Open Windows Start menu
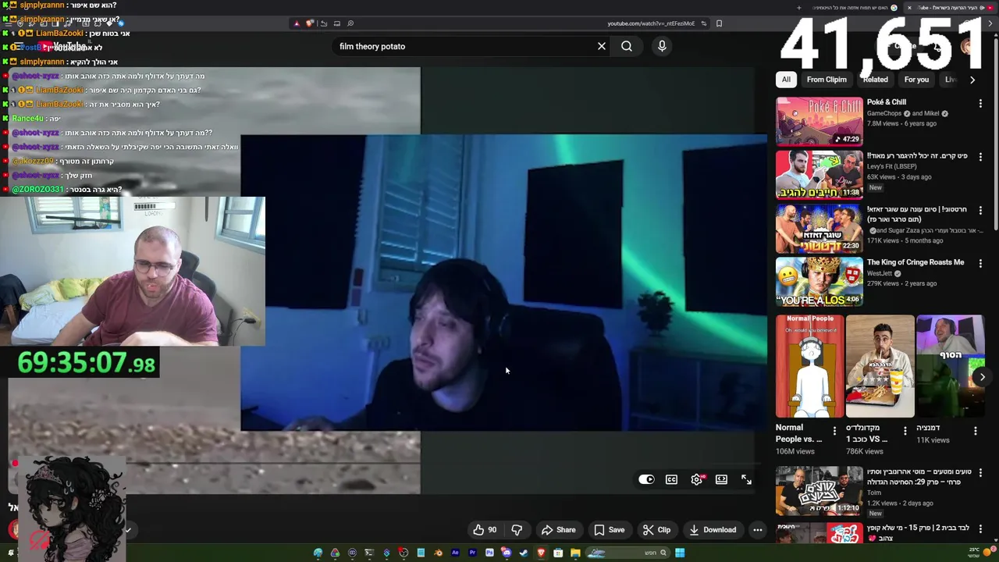Image resolution: width=999 pixels, height=562 pixels. pos(680,553)
